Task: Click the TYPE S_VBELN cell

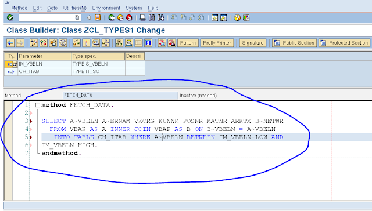Action: [x=98, y=64]
